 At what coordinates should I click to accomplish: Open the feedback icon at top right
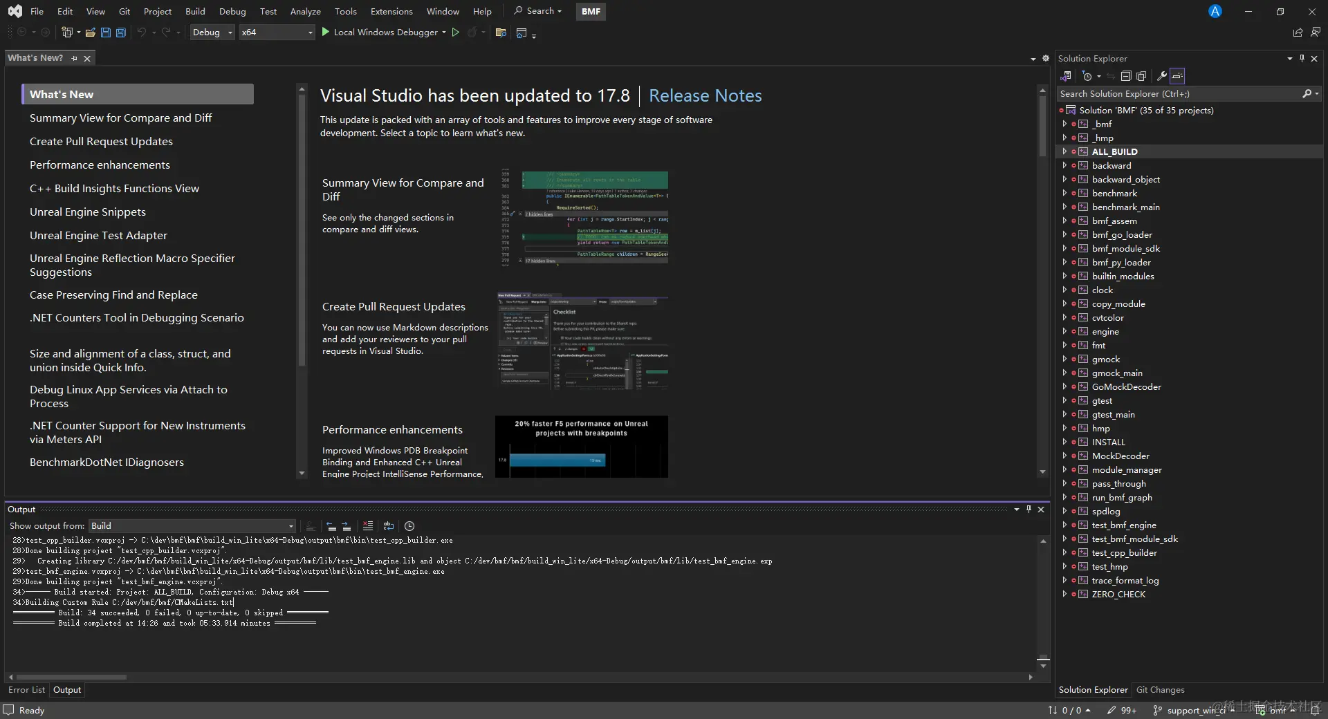tap(1315, 32)
